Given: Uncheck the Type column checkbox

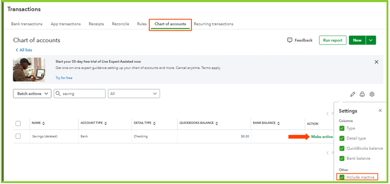Looking at the screenshot, I should click(342, 128).
